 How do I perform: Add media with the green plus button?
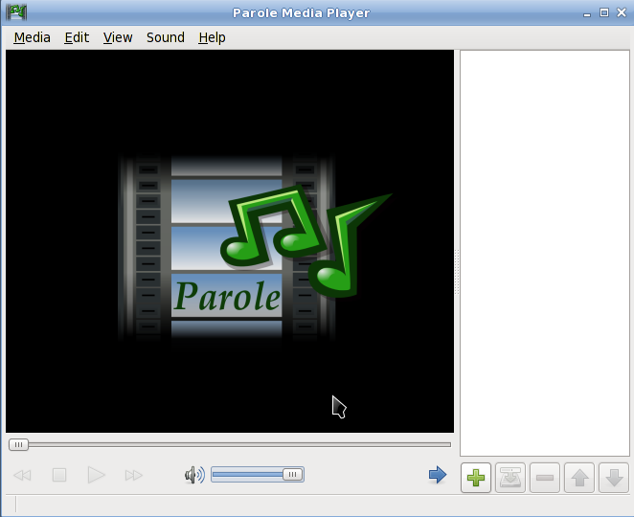[x=476, y=478]
